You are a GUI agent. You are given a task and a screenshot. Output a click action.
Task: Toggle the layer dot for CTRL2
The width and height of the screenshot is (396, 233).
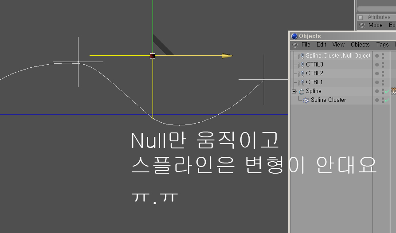[377, 74]
